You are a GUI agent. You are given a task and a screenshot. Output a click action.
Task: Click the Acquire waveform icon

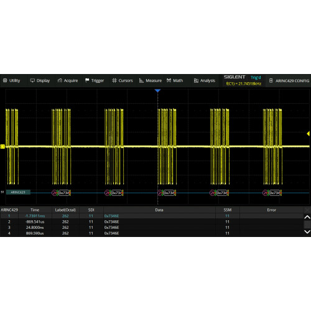60,80
